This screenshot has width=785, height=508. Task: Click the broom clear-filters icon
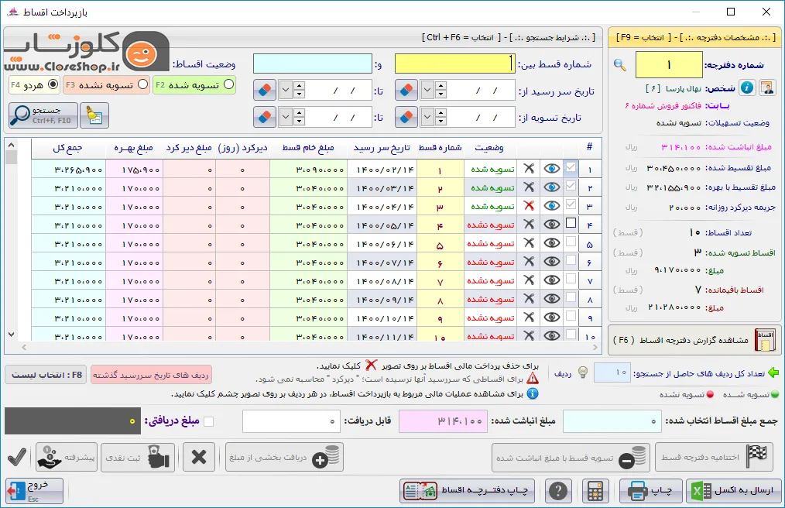tap(94, 115)
